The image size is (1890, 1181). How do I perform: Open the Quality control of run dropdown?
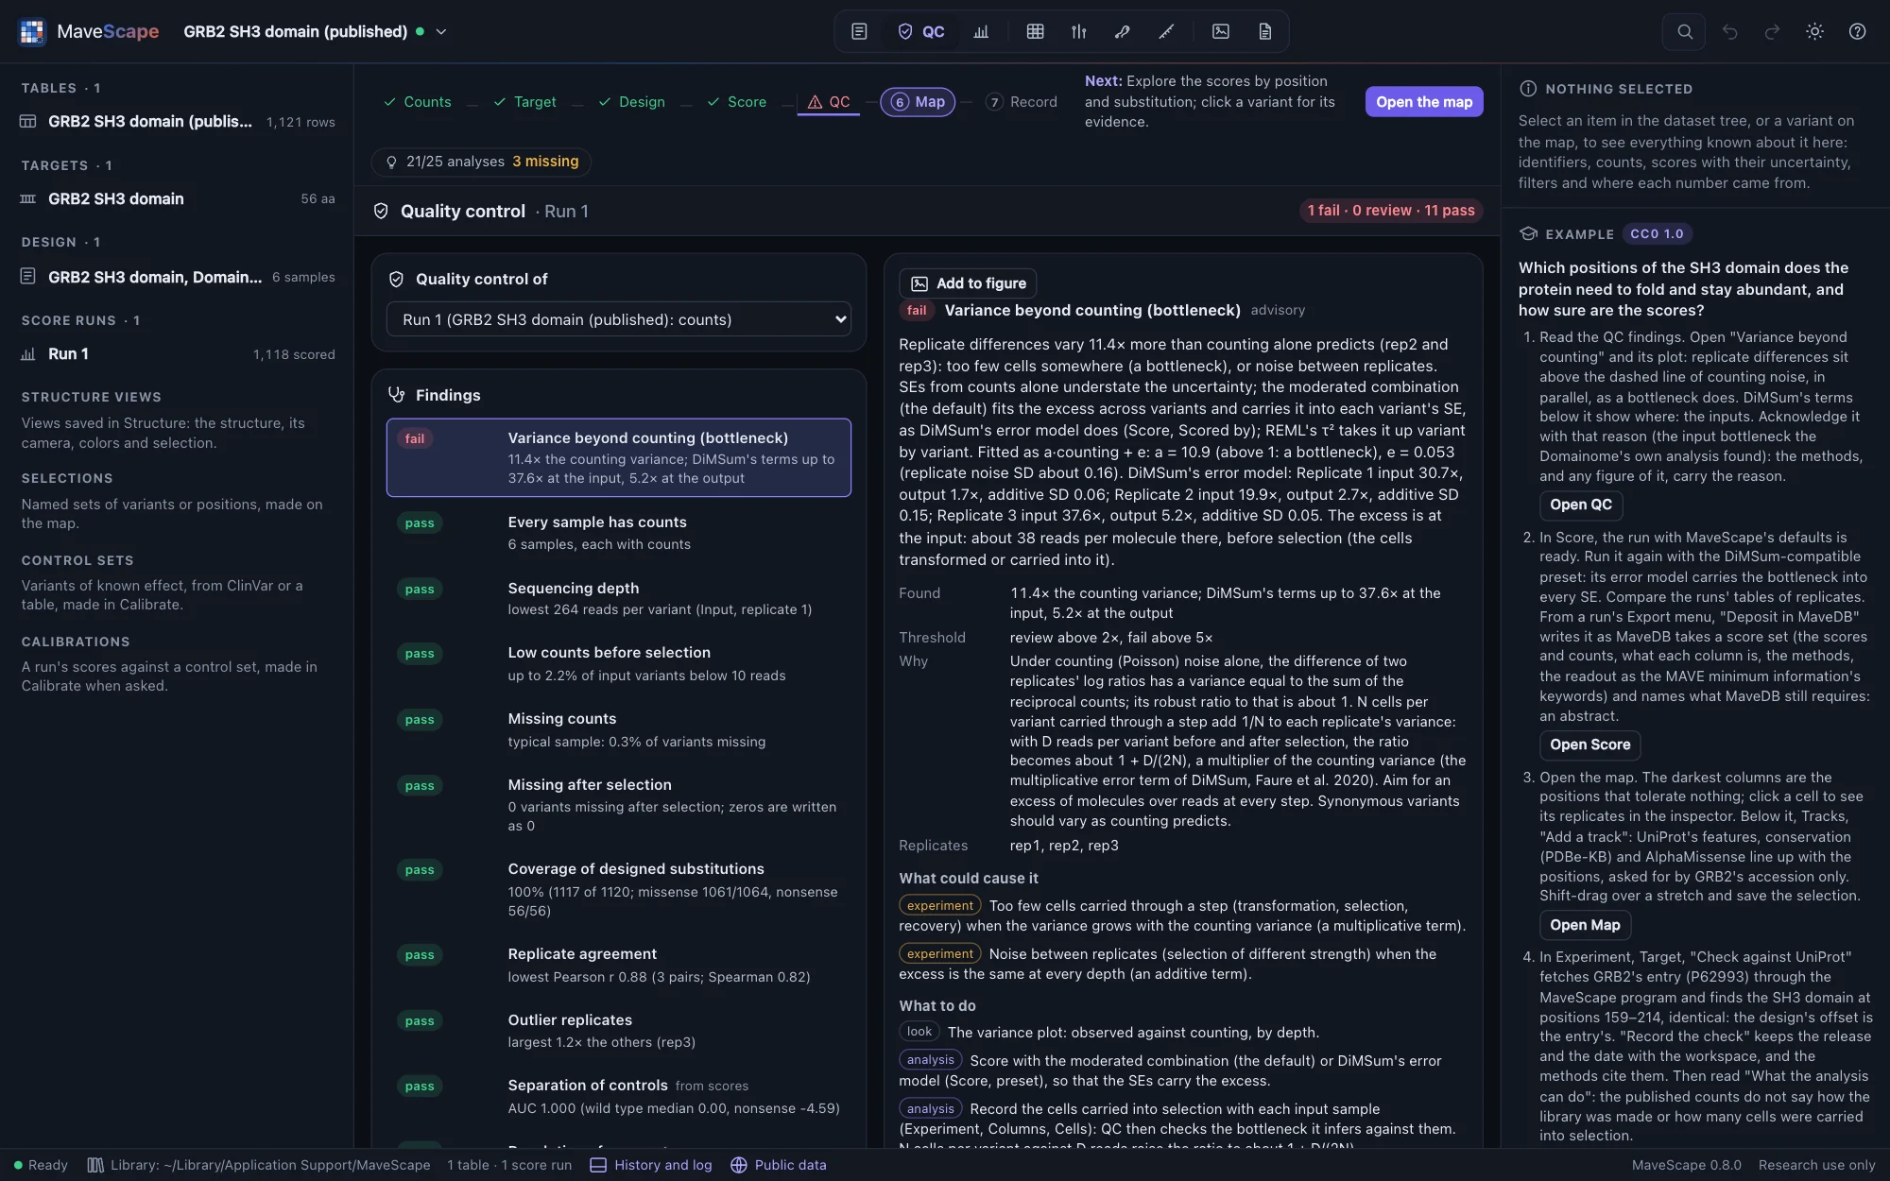pyautogui.click(x=618, y=319)
